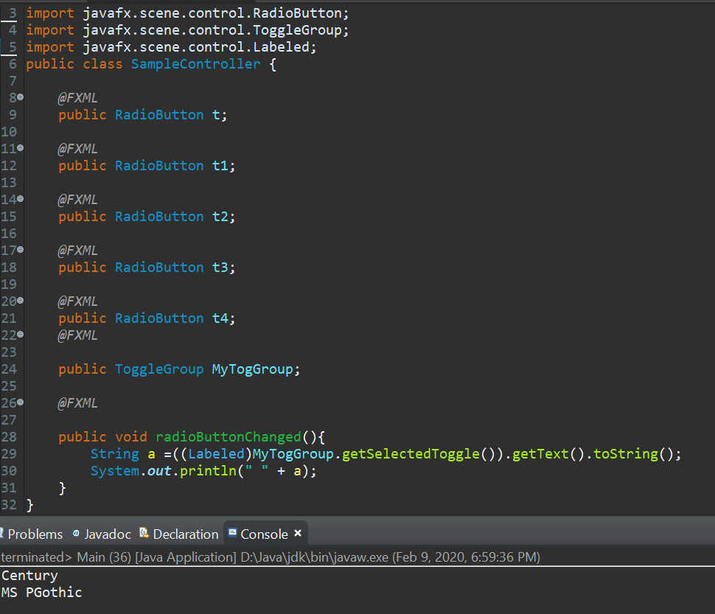
Task: Close the Console view
Action: tap(298, 533)
